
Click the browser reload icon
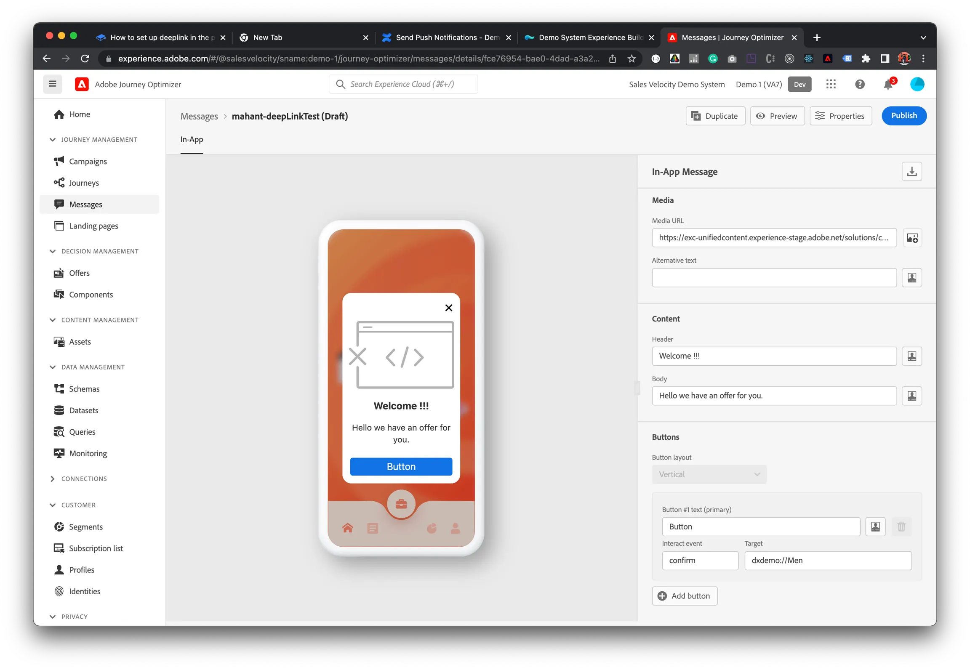click(85, 58)
